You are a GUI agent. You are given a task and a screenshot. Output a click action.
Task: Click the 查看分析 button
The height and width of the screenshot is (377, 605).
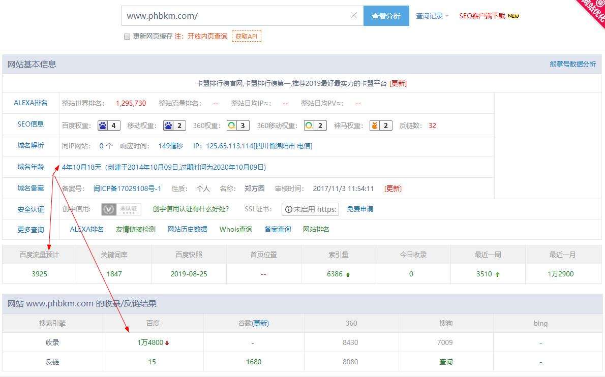click(386, 16)
